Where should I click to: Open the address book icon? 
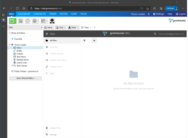tap(21, 21)
